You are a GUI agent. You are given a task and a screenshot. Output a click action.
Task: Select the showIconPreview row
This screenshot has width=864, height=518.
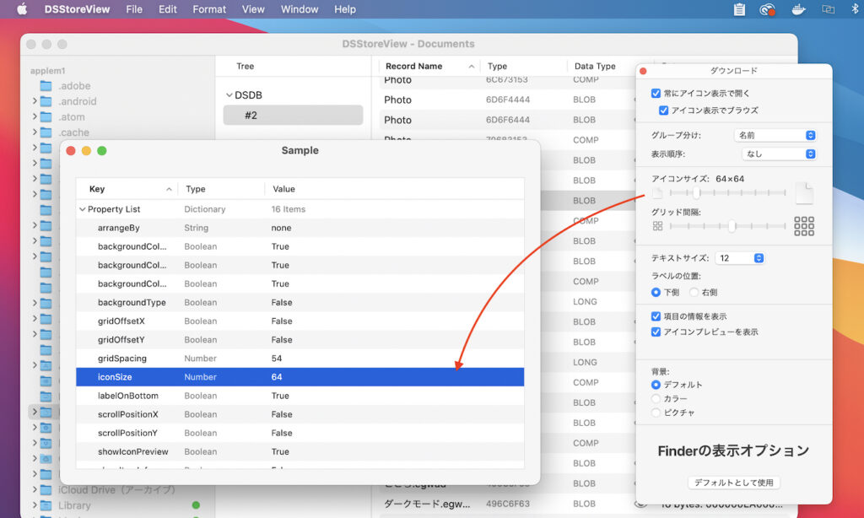[x=300, y=451]
